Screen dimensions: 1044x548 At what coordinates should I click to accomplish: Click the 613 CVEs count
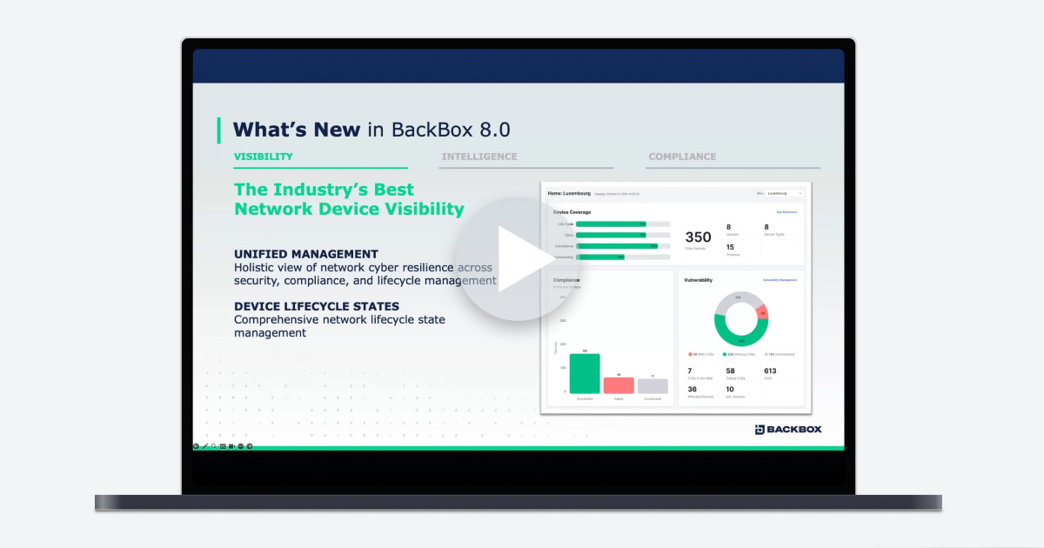770,371
